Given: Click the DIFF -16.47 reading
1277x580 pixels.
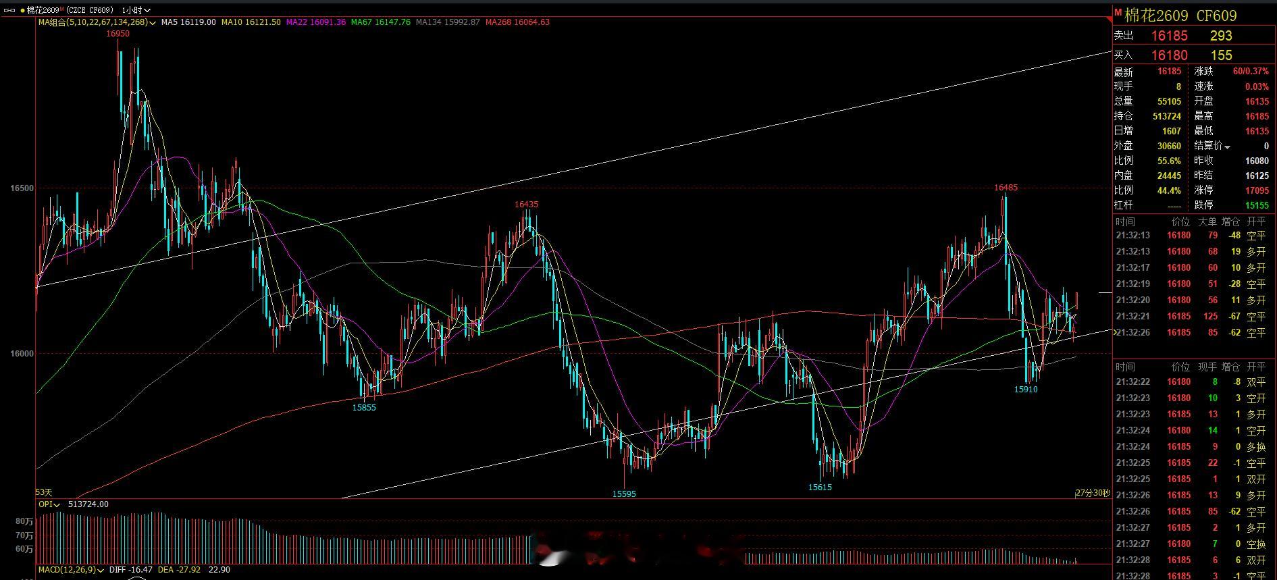Looking at the screenshot, I should (131, 570).
